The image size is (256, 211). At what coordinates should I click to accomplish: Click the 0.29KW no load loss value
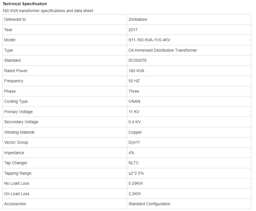(x=136, y=184)
